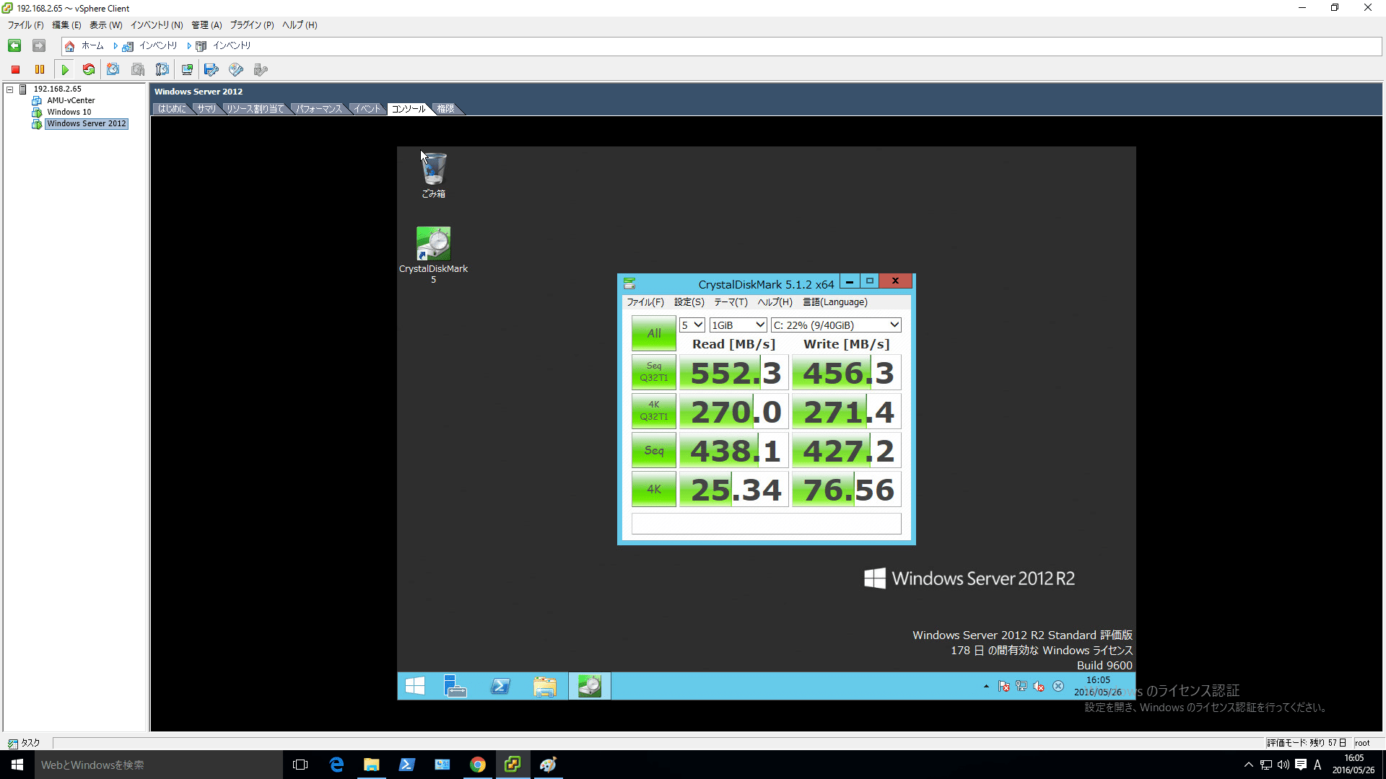Take a snapshot of the virtual machine
The height and width of the screenshot is (779, 1386).
click(113, 69)
